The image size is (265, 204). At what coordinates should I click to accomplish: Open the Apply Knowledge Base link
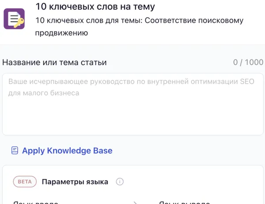pyautogui.click(x=67, y=151)
